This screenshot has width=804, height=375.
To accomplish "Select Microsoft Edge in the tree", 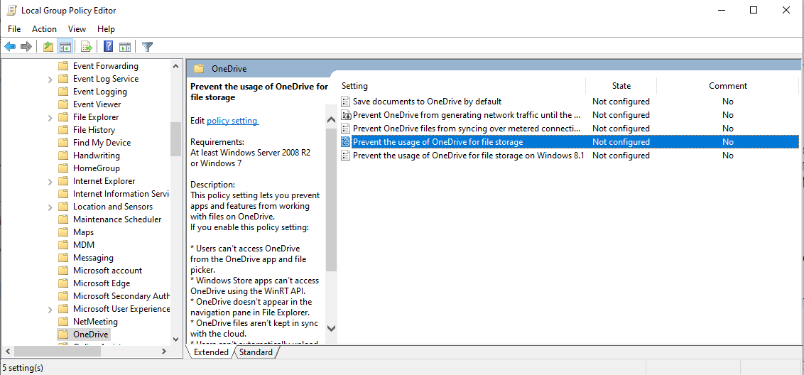I will point(102,283).
